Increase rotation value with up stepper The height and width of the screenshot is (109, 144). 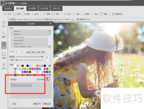[50, 60]
